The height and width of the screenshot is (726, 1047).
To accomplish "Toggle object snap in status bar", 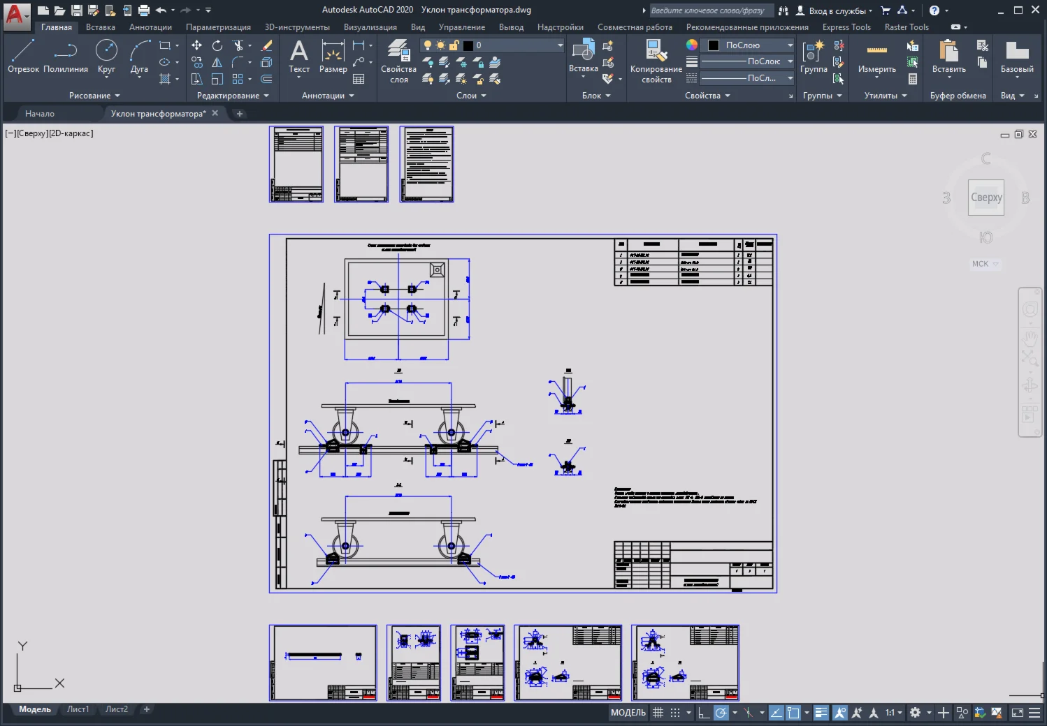I will (793, 713).
